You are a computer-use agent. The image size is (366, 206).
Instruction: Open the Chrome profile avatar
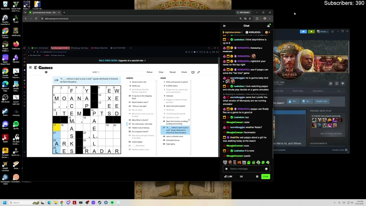265,19
